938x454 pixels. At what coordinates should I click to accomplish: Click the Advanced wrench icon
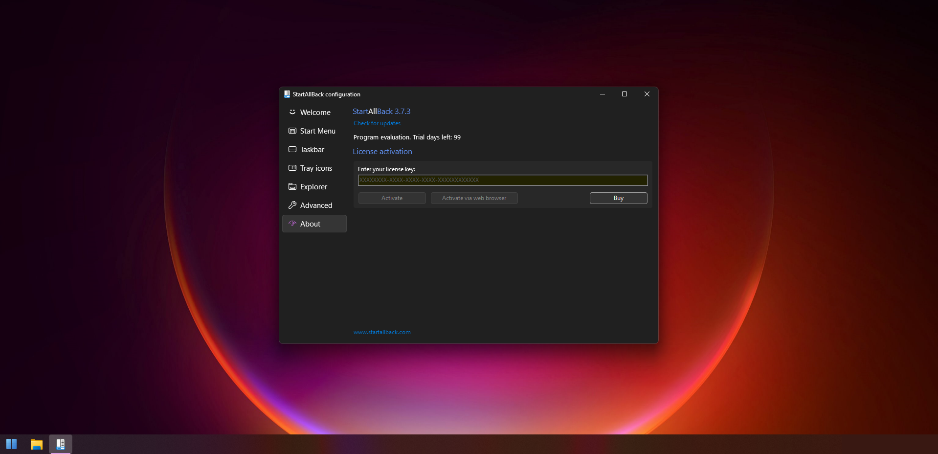coord(292,205)
